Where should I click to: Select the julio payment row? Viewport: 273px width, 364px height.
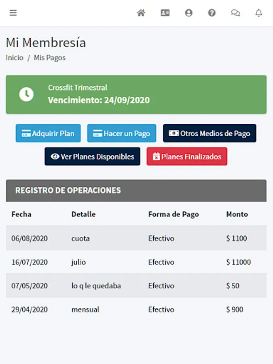(x=136, y=262)
